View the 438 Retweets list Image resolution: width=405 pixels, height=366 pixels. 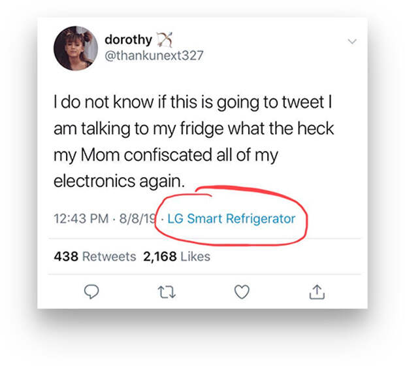coord(95,257)
